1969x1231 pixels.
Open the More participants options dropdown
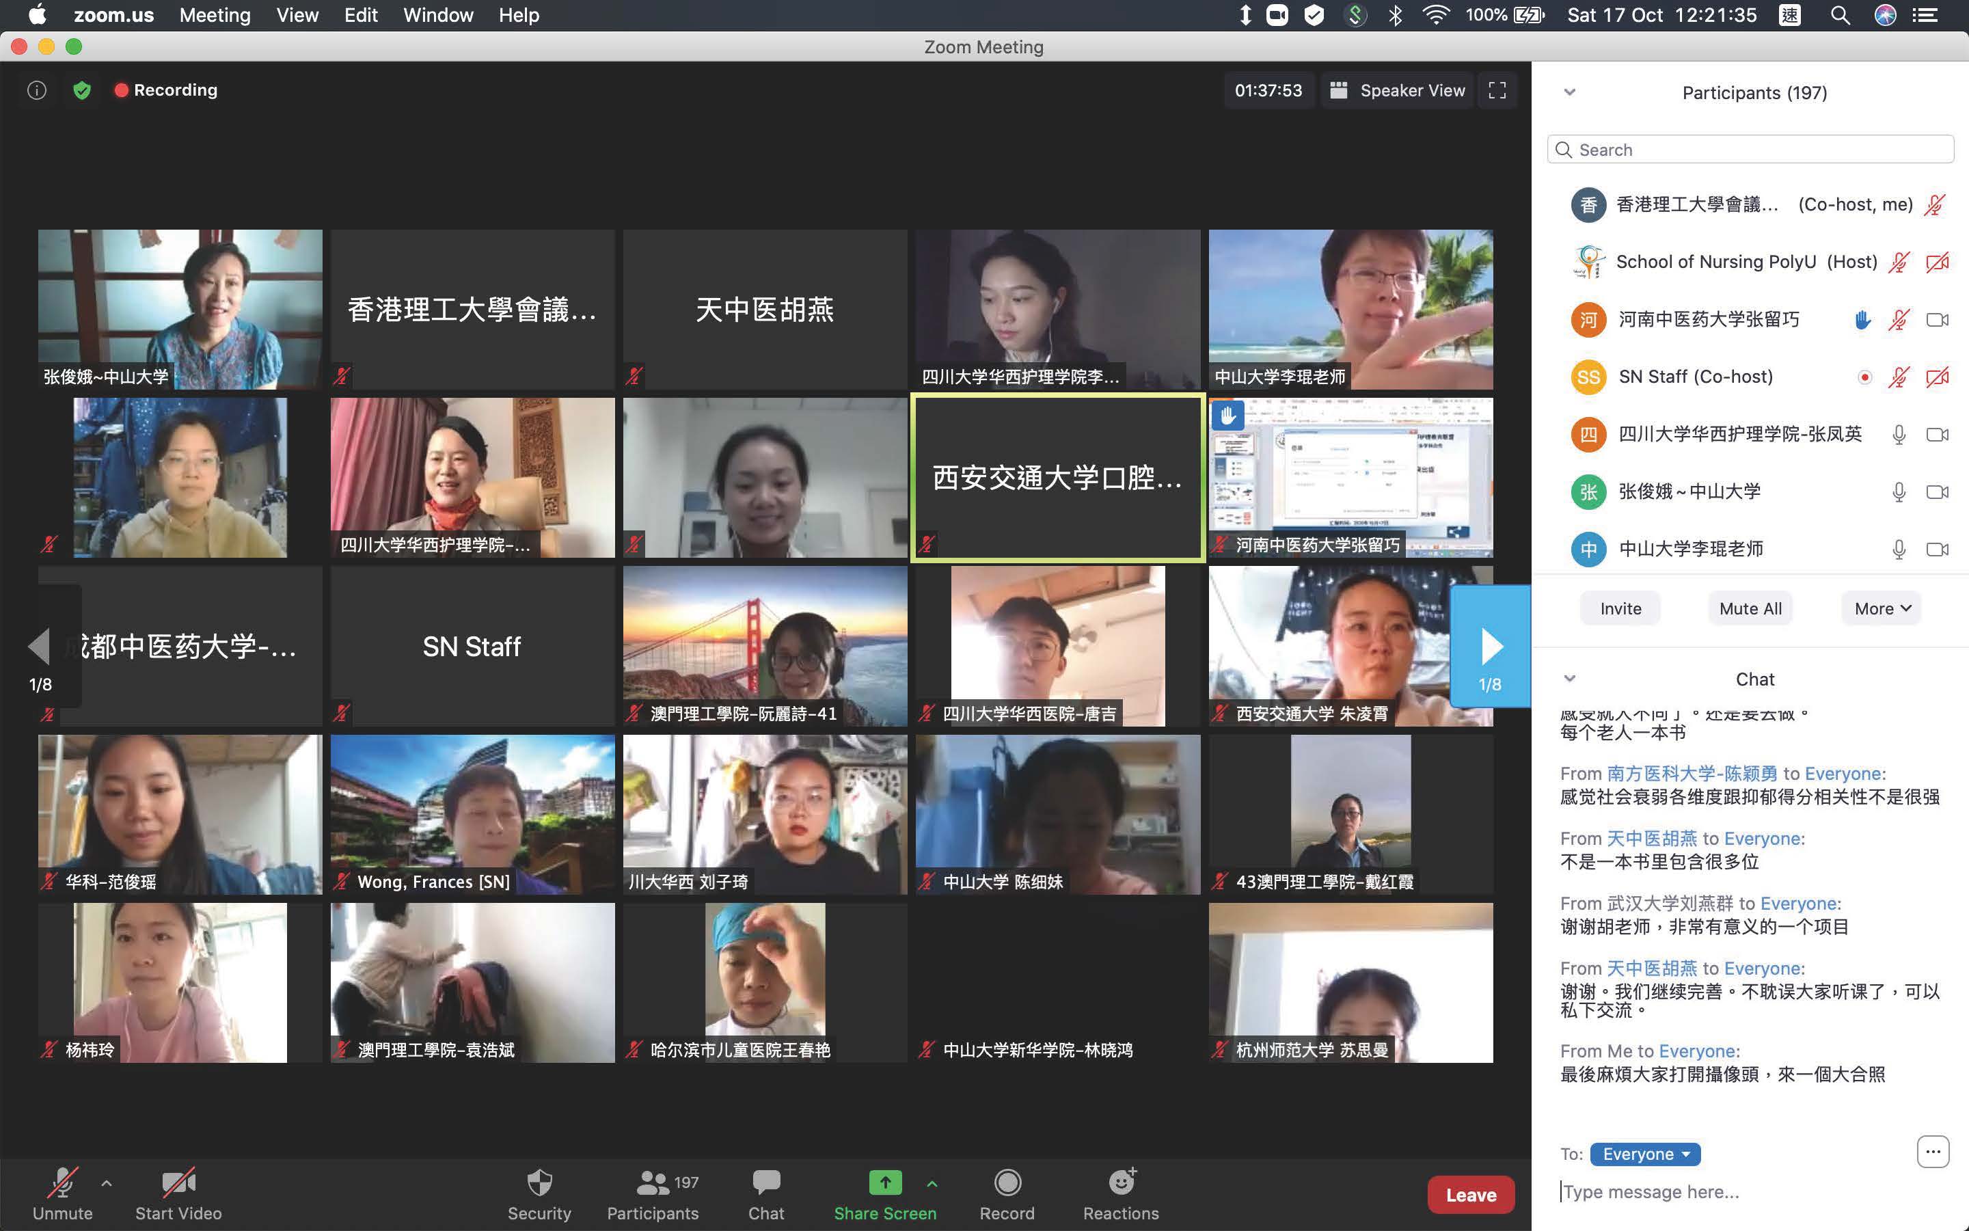pos(1882,608)
